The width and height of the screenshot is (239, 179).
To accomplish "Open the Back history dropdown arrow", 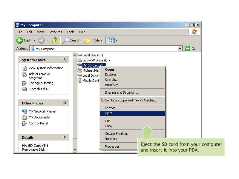I will 34,40.
